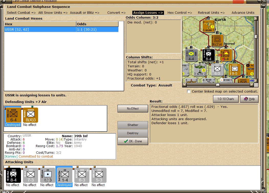Click the III Mot 4-4 ROM counter on map
Viewport: 269px width, 193px height.
(x=191, y=55)
